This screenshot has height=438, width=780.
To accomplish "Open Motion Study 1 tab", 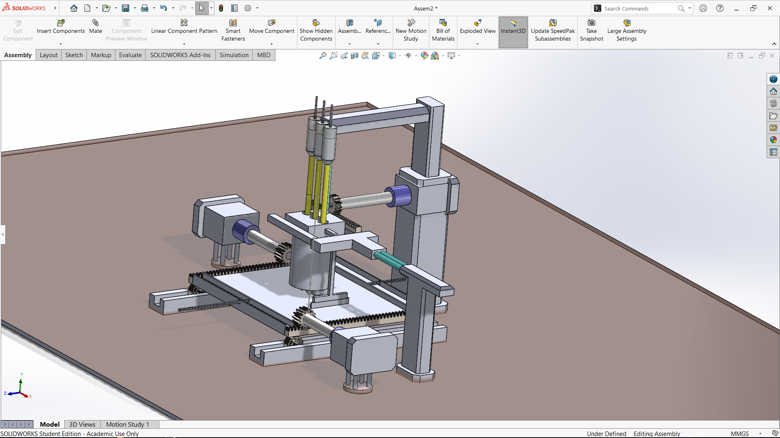I will pos(128,424).
